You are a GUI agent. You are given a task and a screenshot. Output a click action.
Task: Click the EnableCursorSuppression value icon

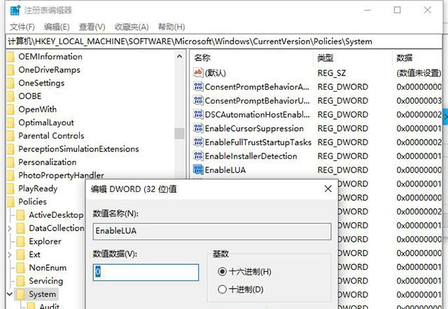point(197,128)
